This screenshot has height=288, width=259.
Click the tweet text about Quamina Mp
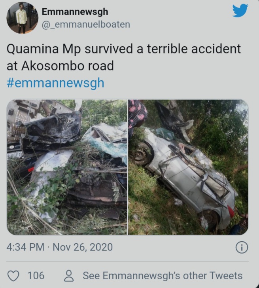(x=123, y=57)
